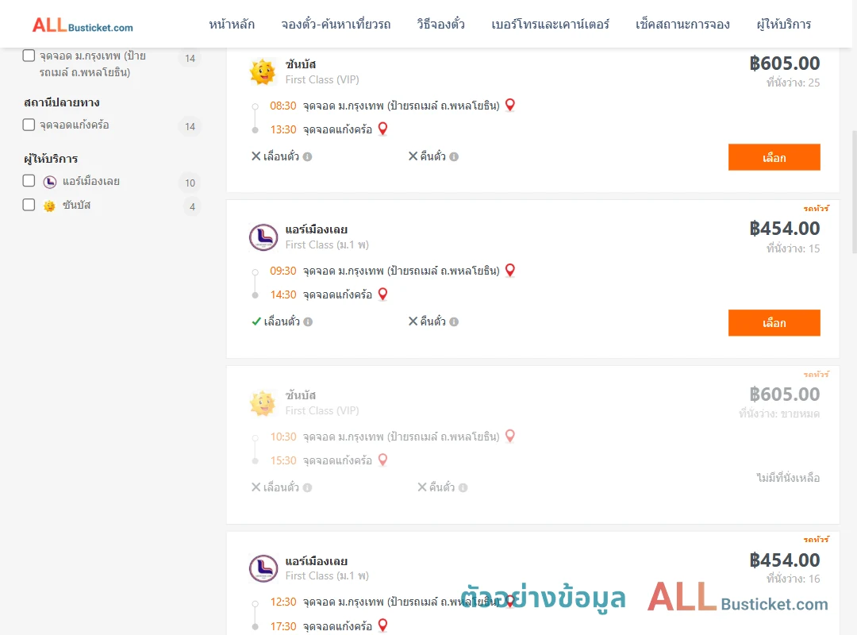Open the ผู้ให้บริการ top menu item
Screen dimensions: 857x635
tap(784, 25)
